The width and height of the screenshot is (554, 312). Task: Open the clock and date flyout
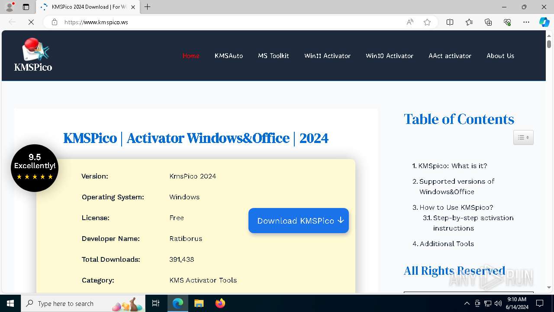(x=518, y=303)
